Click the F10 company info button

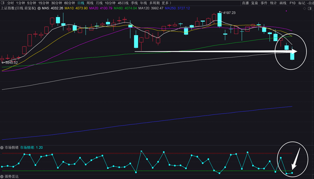[292, 3]
